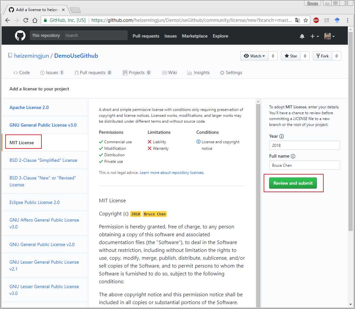The image size is (355, 309).
Task: Click the Year info icon
Action: point(281,136)
